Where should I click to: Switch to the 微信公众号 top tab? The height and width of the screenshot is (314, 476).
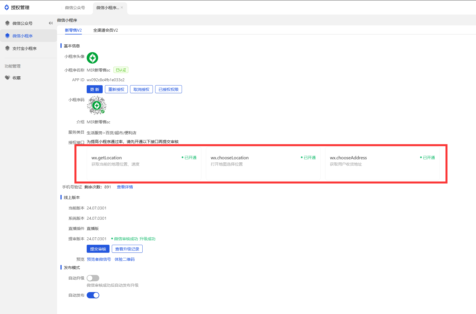[75, 8]
